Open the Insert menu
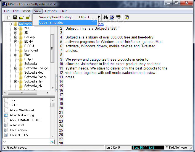This screenshot has height=152, width=195. [26, 11]
